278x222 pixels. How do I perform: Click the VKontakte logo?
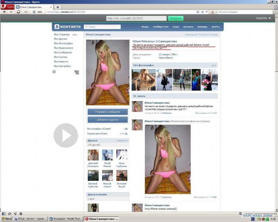[x=68, y=27]
